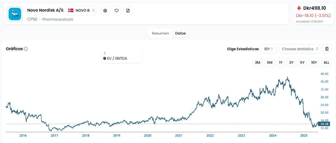Click the Novo Nordisk company logo
Image resolution: width=336 pixels, height=143 pixels.
(x=15, y=14)
